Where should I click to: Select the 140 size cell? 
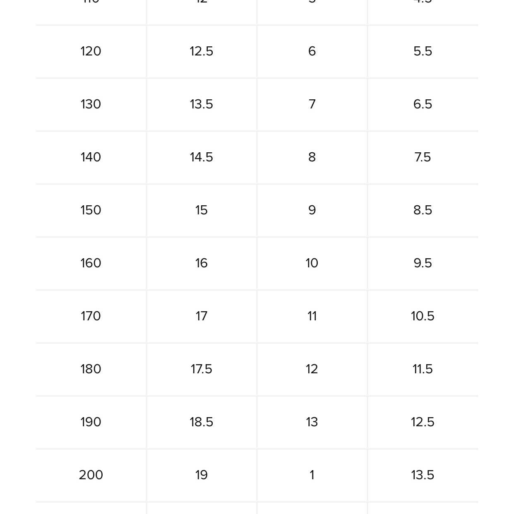[x=91, y=157]
